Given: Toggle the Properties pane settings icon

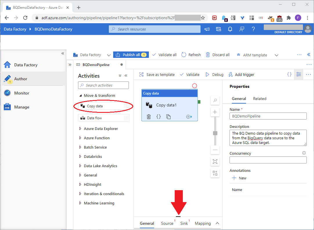Looking at the screenshot, I should pos(299,74).
